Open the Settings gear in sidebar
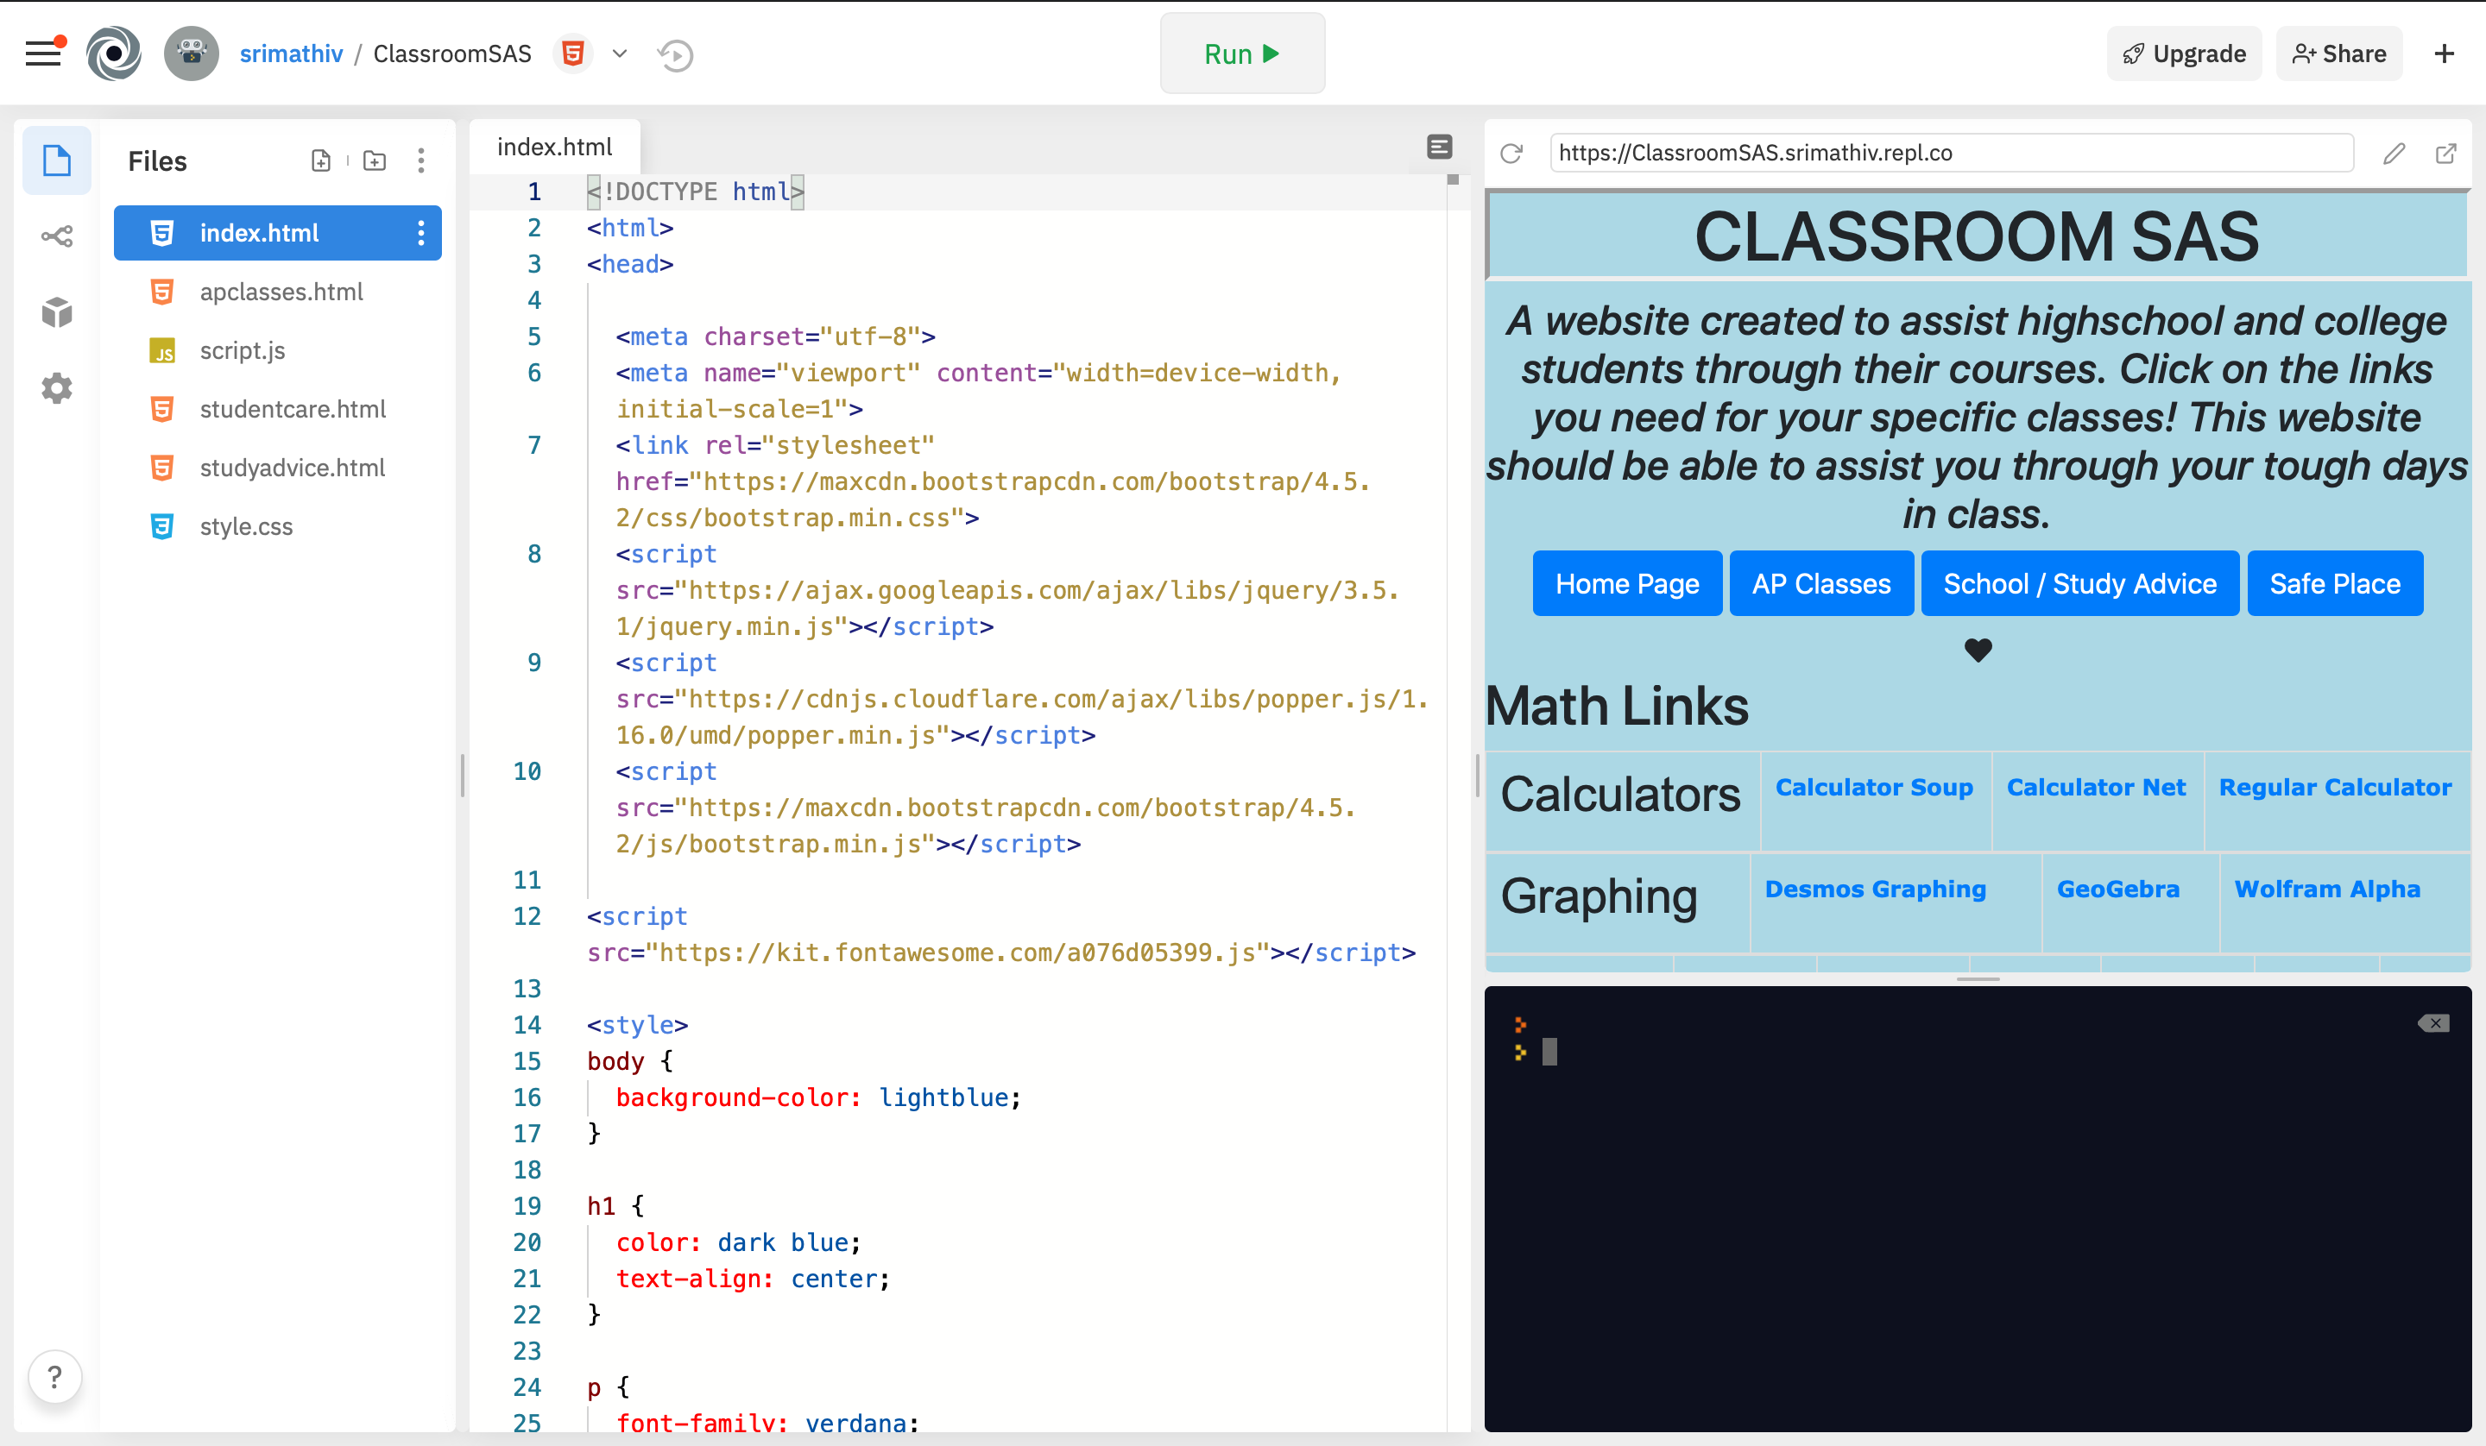 click(x=56, y=387)
